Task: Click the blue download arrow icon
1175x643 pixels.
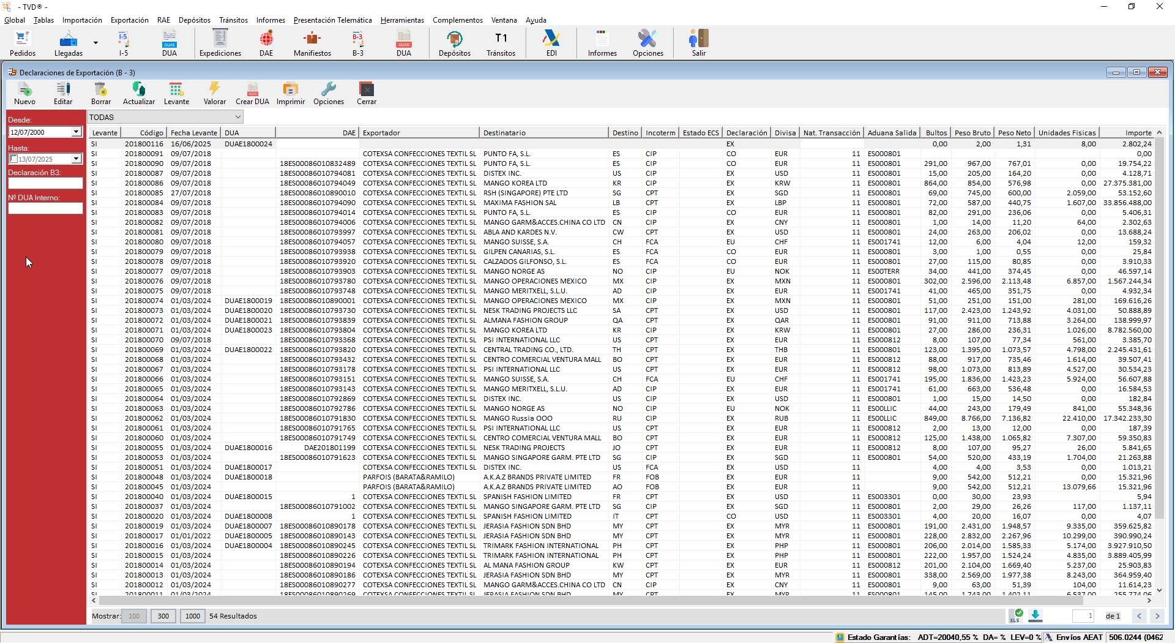Action: (1035, 615)
